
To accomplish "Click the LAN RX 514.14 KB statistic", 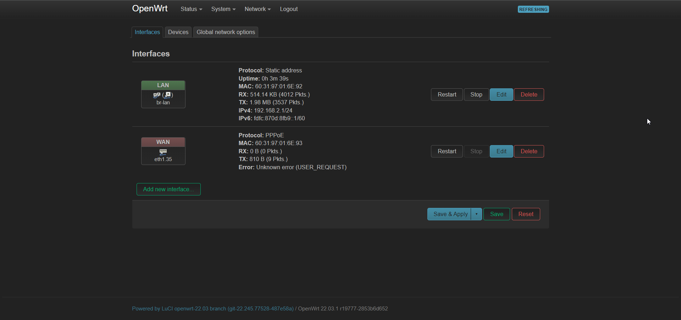I will [x=274, y=94].
